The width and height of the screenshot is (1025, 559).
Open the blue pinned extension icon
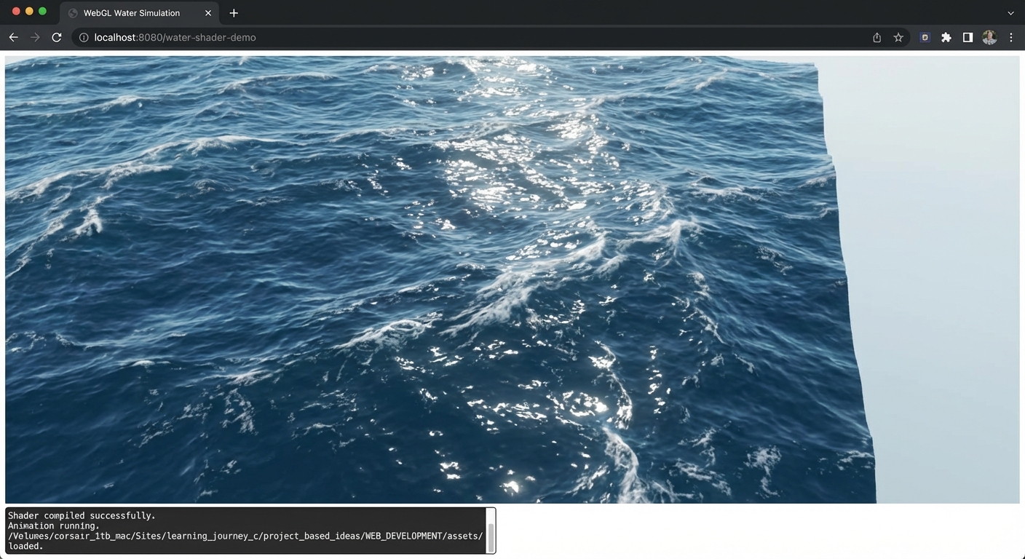[925, 37]
